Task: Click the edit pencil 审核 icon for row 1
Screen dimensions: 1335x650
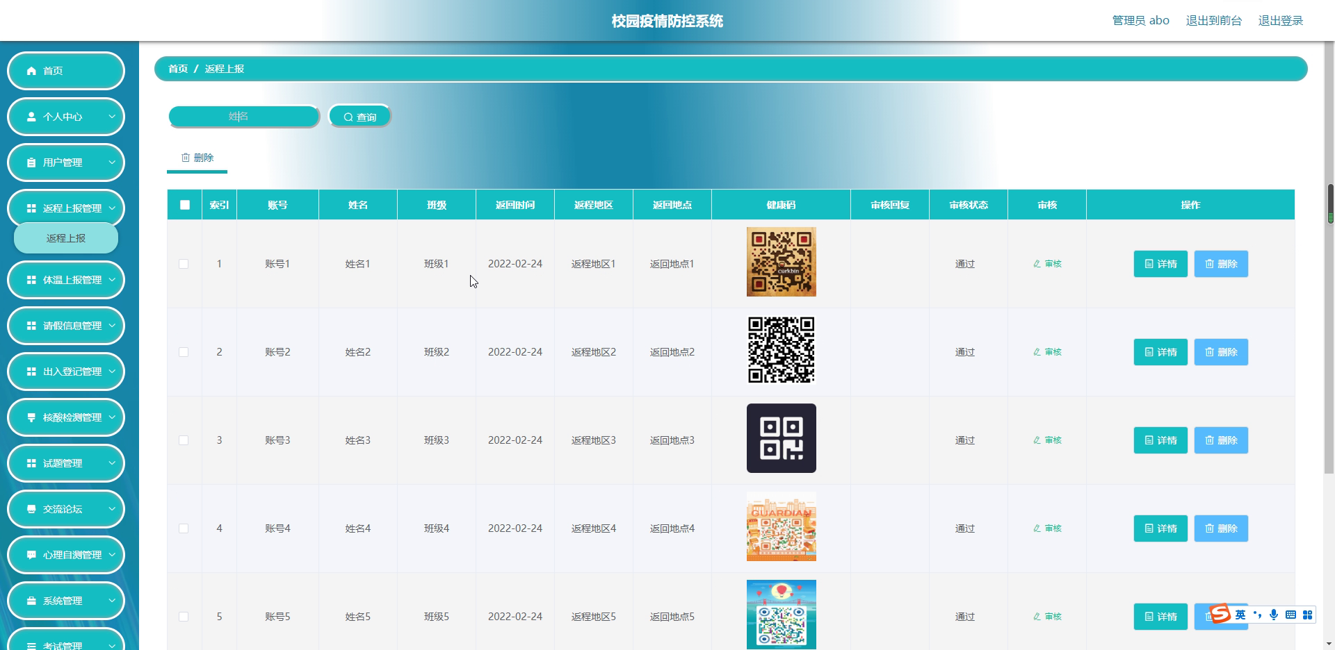Action: [x=1037, y=264]
